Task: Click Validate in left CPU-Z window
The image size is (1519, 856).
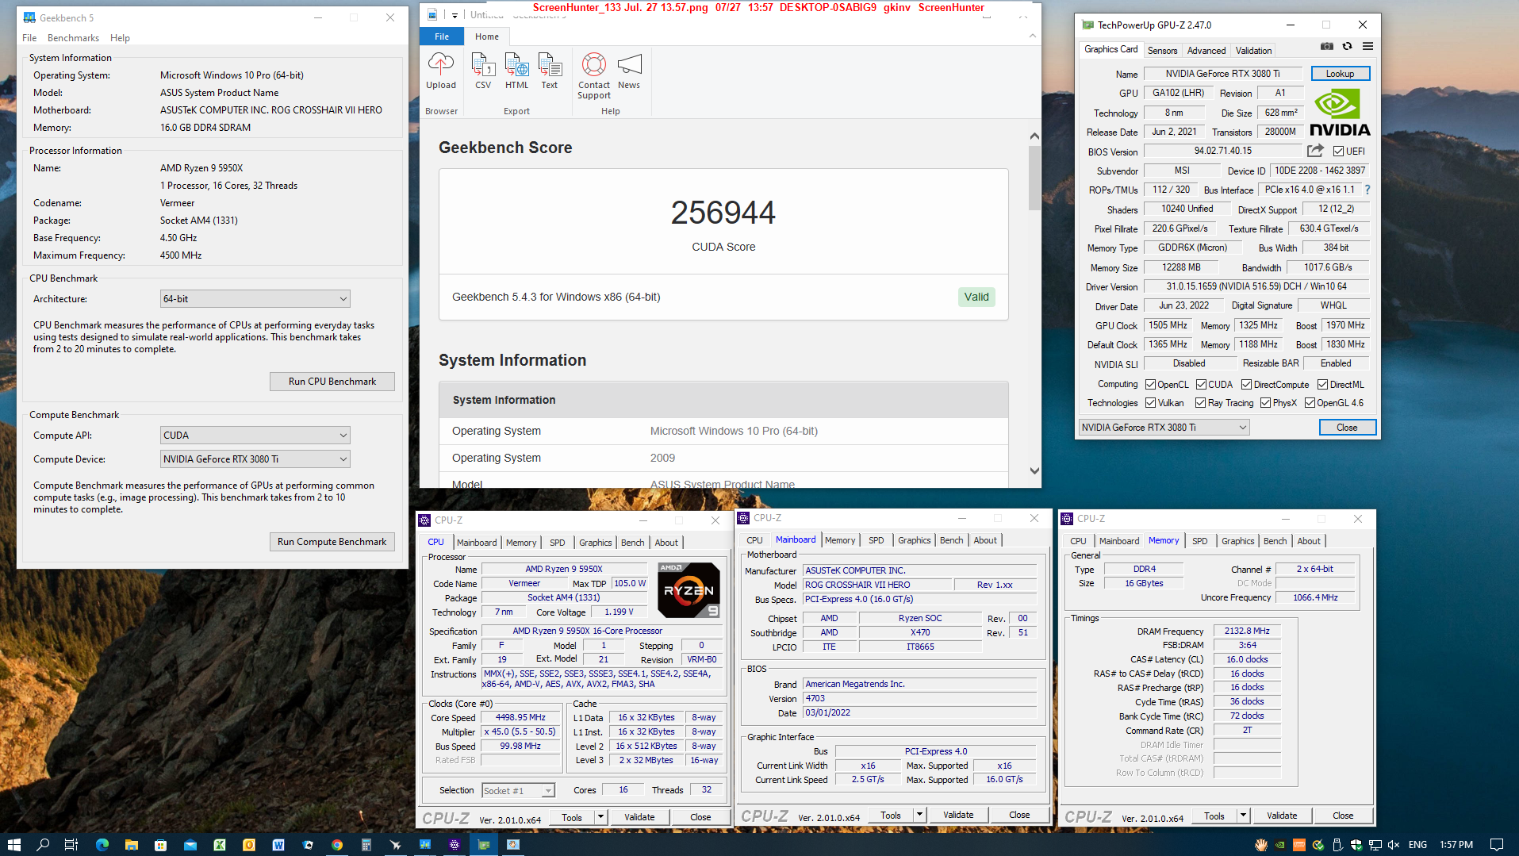Action: point(639,817)
